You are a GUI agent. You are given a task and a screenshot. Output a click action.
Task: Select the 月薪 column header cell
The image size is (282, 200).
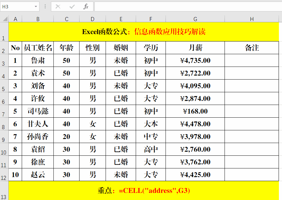click(195, 48)
